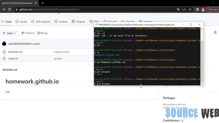Screen dimensions: 219x123
Task: Open the index.txt file
Action: pyautogui.click(x=13, y=58)
